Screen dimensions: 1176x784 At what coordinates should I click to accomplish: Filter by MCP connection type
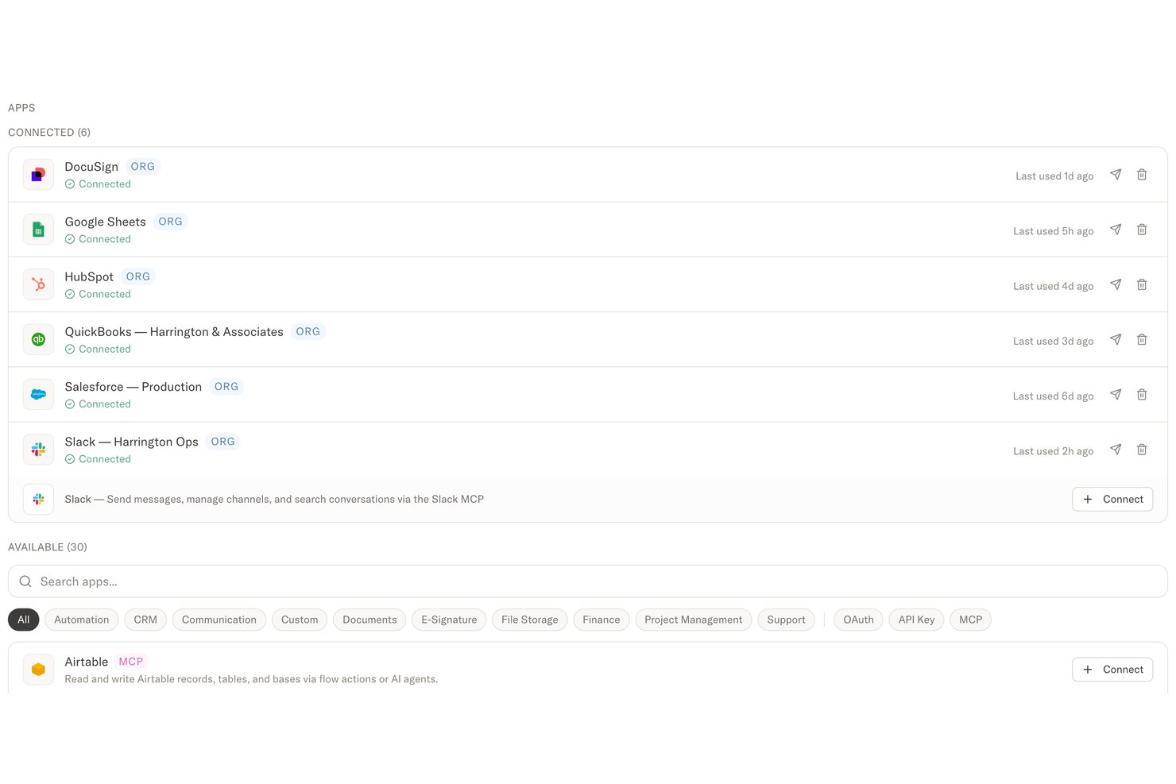[970, 620]
